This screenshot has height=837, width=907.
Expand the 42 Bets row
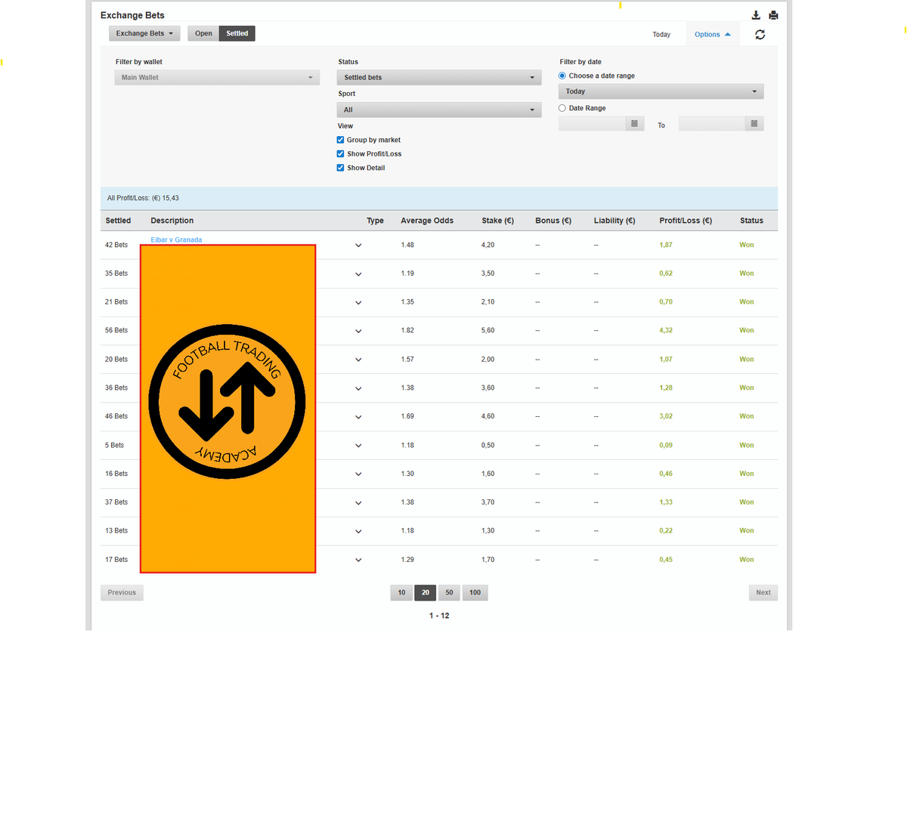tap(358, 246)
